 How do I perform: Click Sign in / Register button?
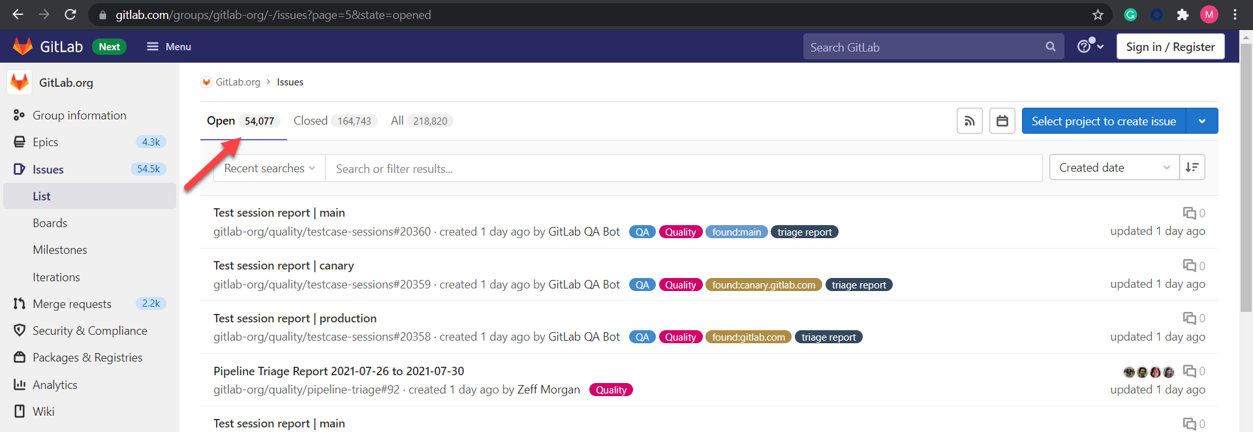1170,46
